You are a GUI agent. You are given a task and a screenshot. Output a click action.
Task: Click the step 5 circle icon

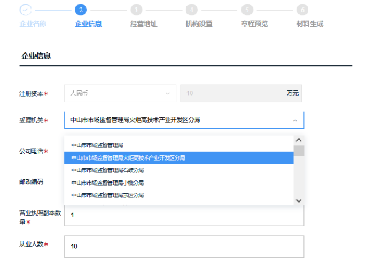(247, 10)
